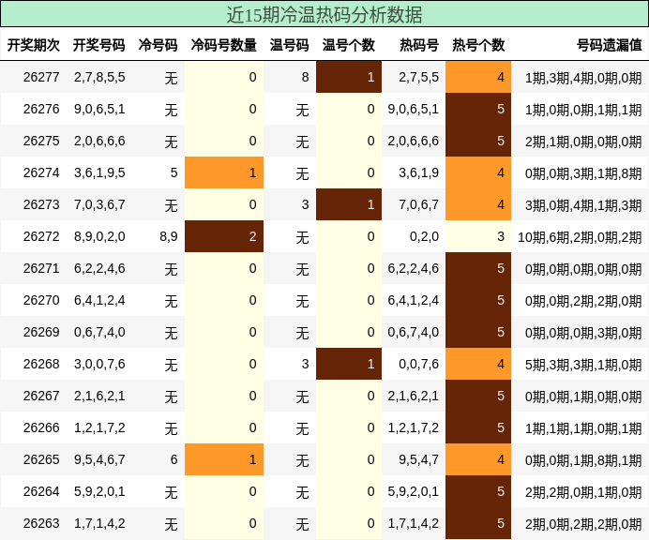Click the title 近15期冷温热码分析数据
649x540 pixels.
[x=324, y=15]
